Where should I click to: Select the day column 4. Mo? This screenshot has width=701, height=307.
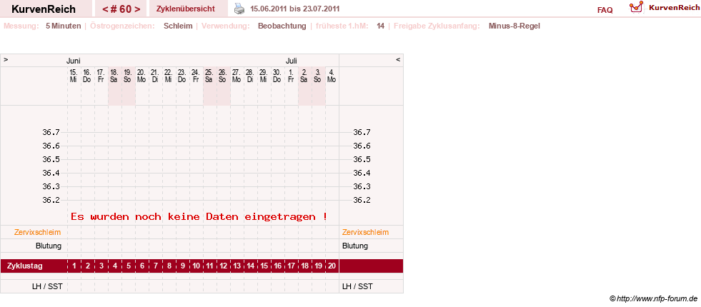pos(332,76)
